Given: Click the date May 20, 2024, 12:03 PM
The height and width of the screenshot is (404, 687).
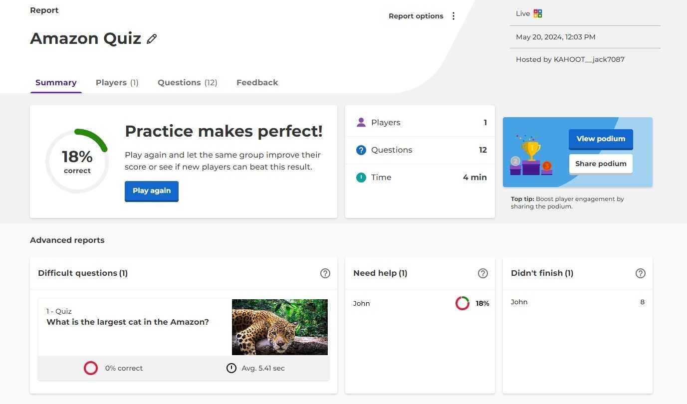Looking at the screenshot, I should (556, 37).
